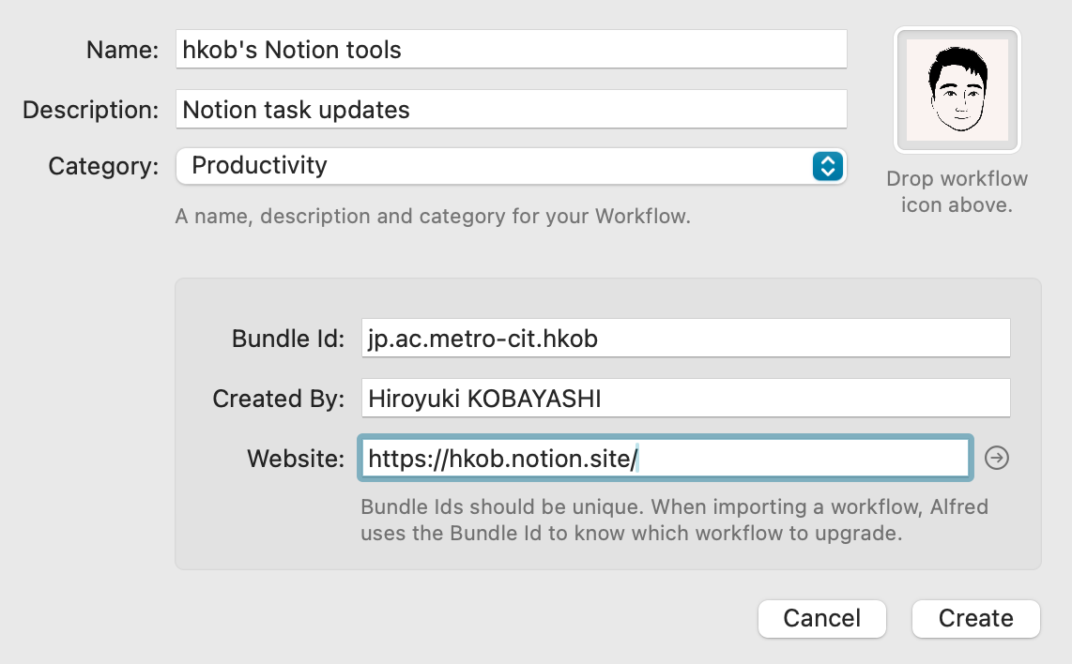Click the "Drop workflow icon above" caption

click(x=957, y=192)
